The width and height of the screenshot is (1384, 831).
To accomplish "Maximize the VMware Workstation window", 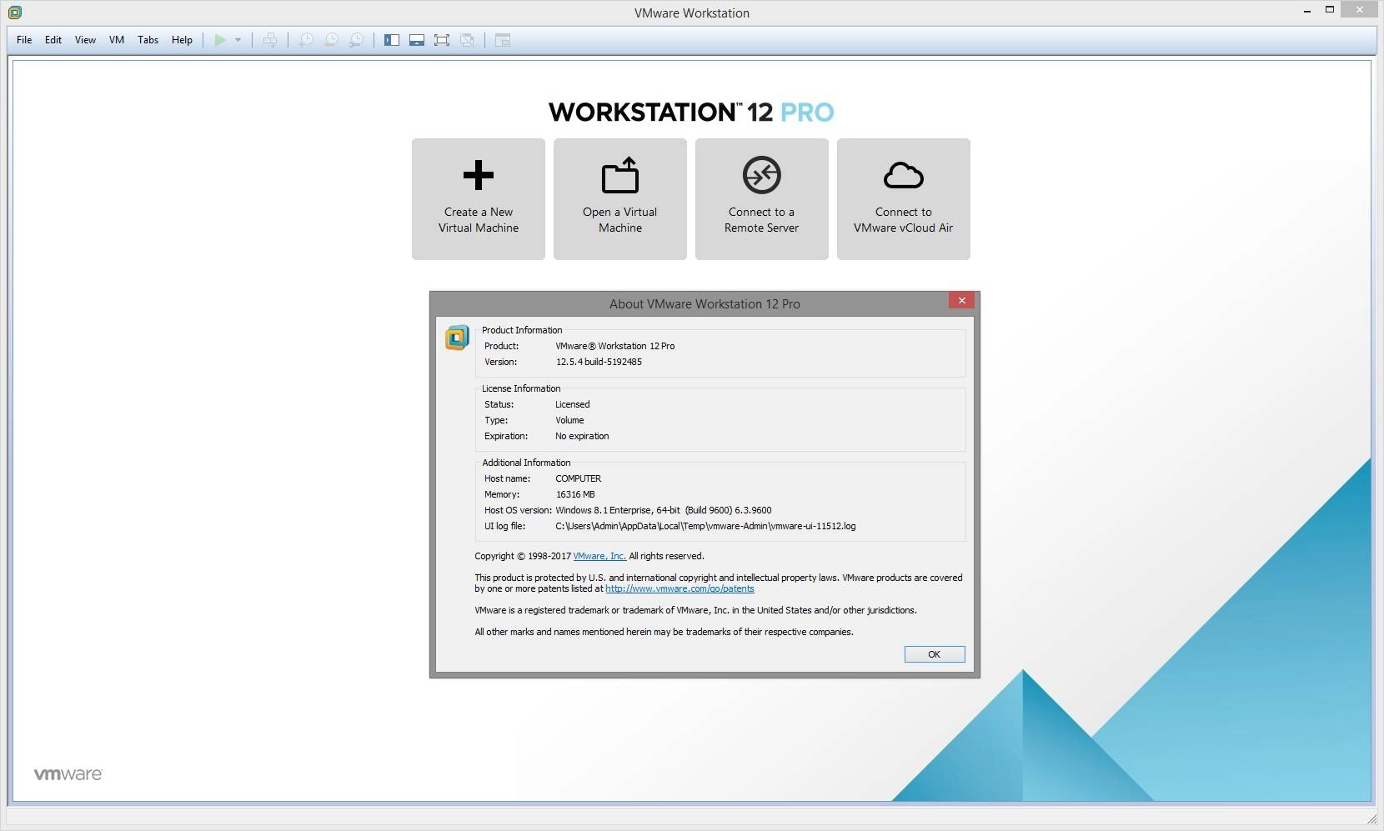I will [1330, 12].
